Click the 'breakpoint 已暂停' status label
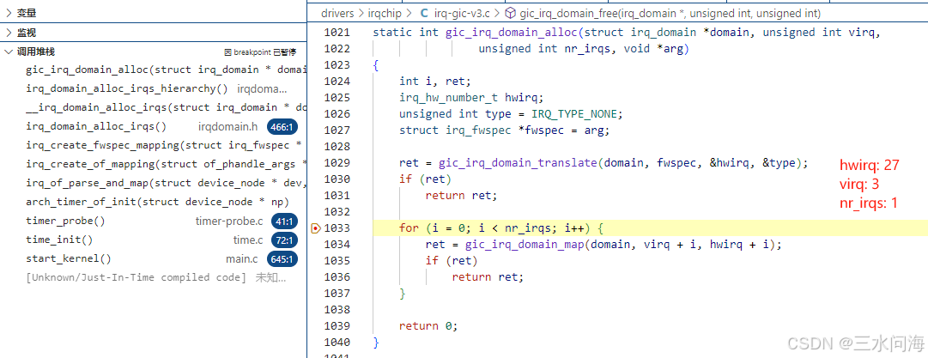This screenshot has width=928, height=358. pos(260,52)
